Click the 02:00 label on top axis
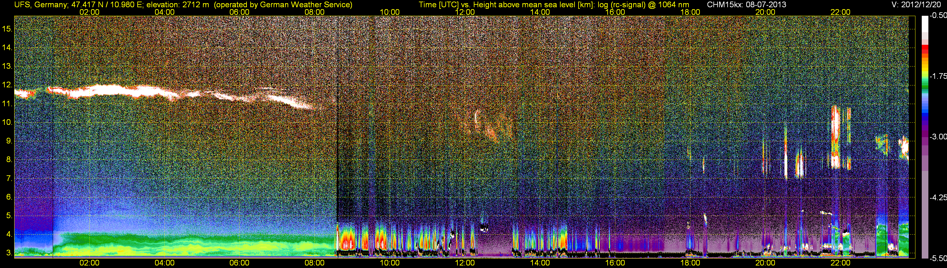Screen dimensions: 947x268 (89, 12)
